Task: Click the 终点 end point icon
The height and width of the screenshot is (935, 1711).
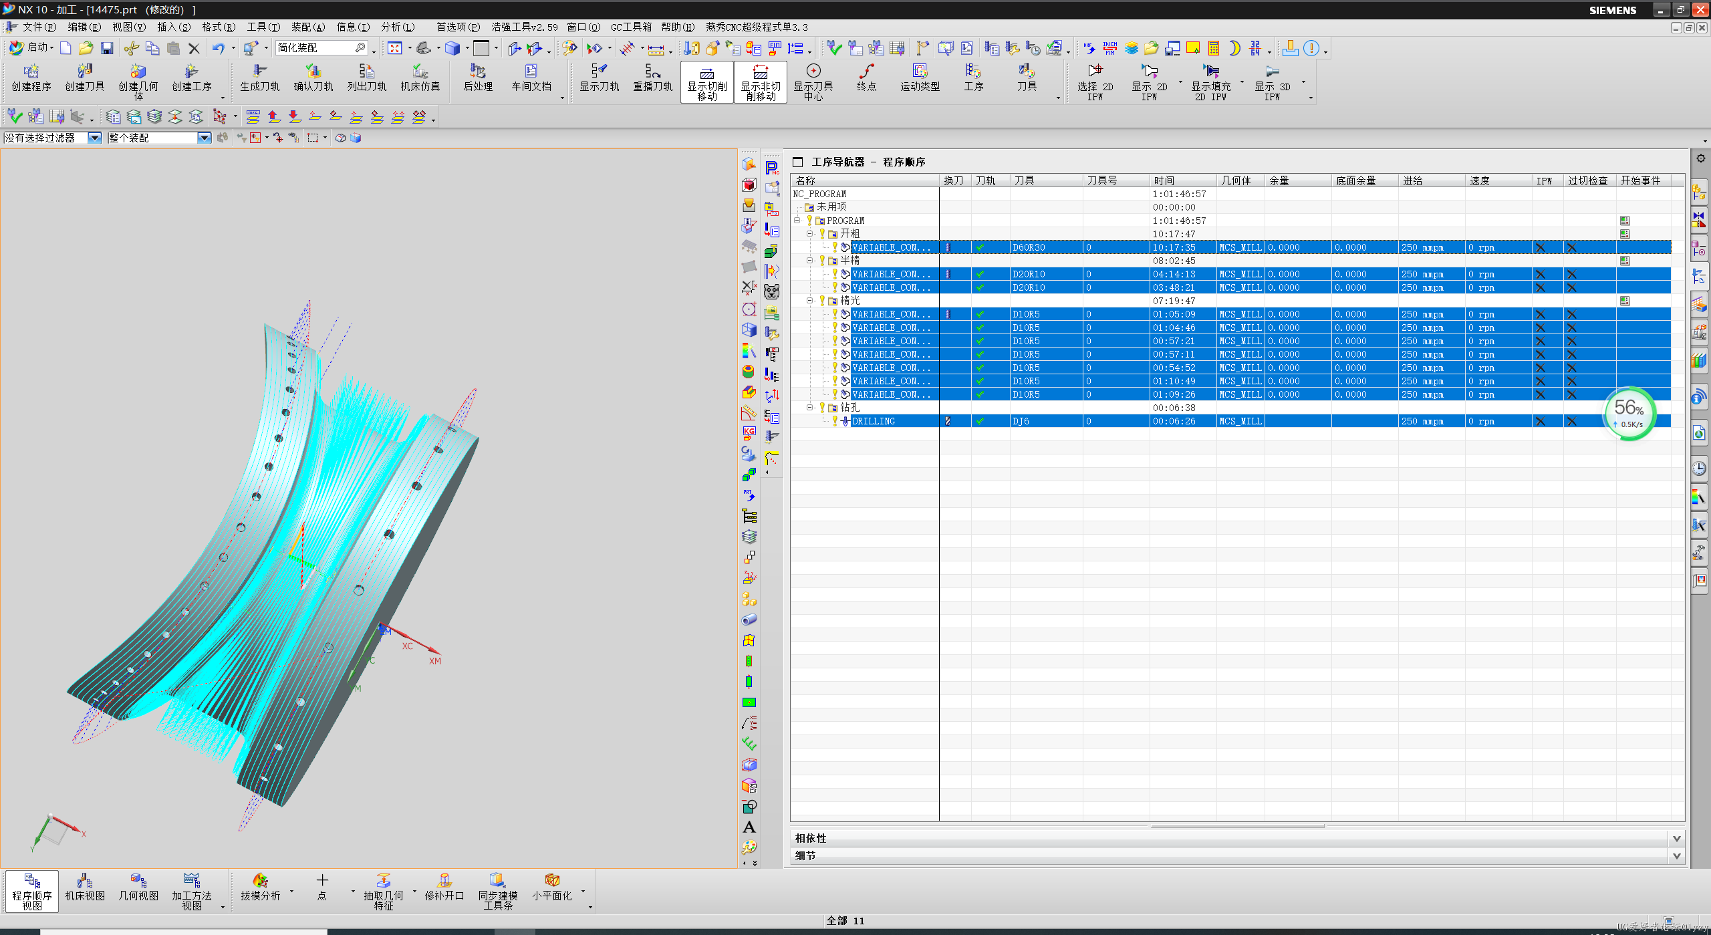Action: [x=867, y=79]
